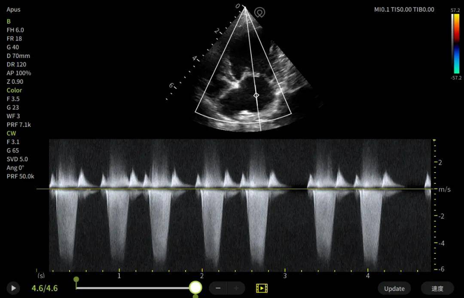Click the Apus device name text
The image size is (464, 298).
tap(14, 9)
